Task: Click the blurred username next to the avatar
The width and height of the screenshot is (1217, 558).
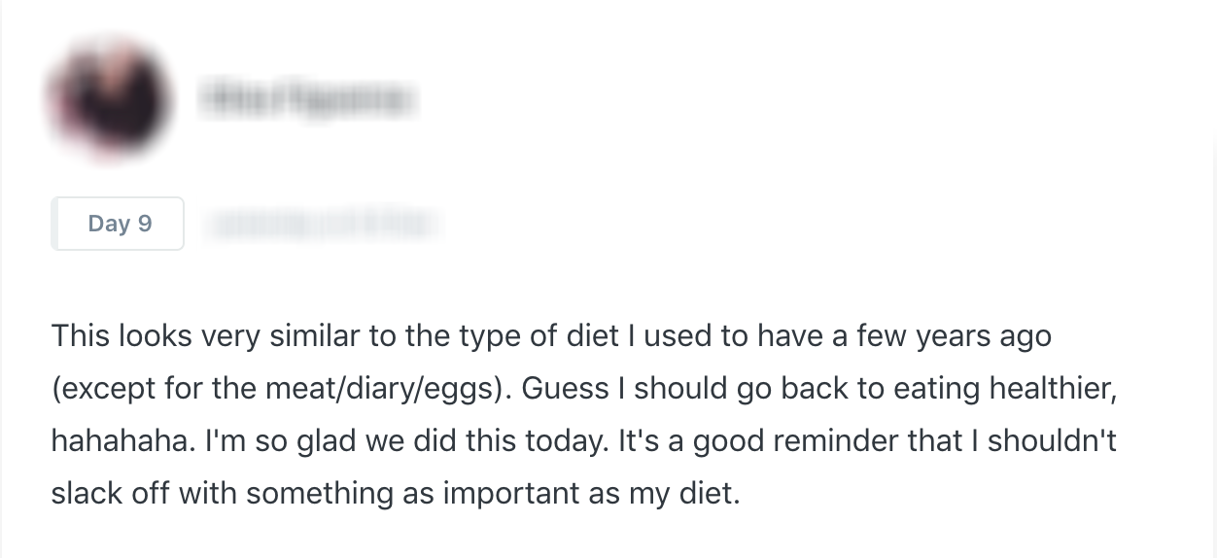Action: click(x=307, y=99)
